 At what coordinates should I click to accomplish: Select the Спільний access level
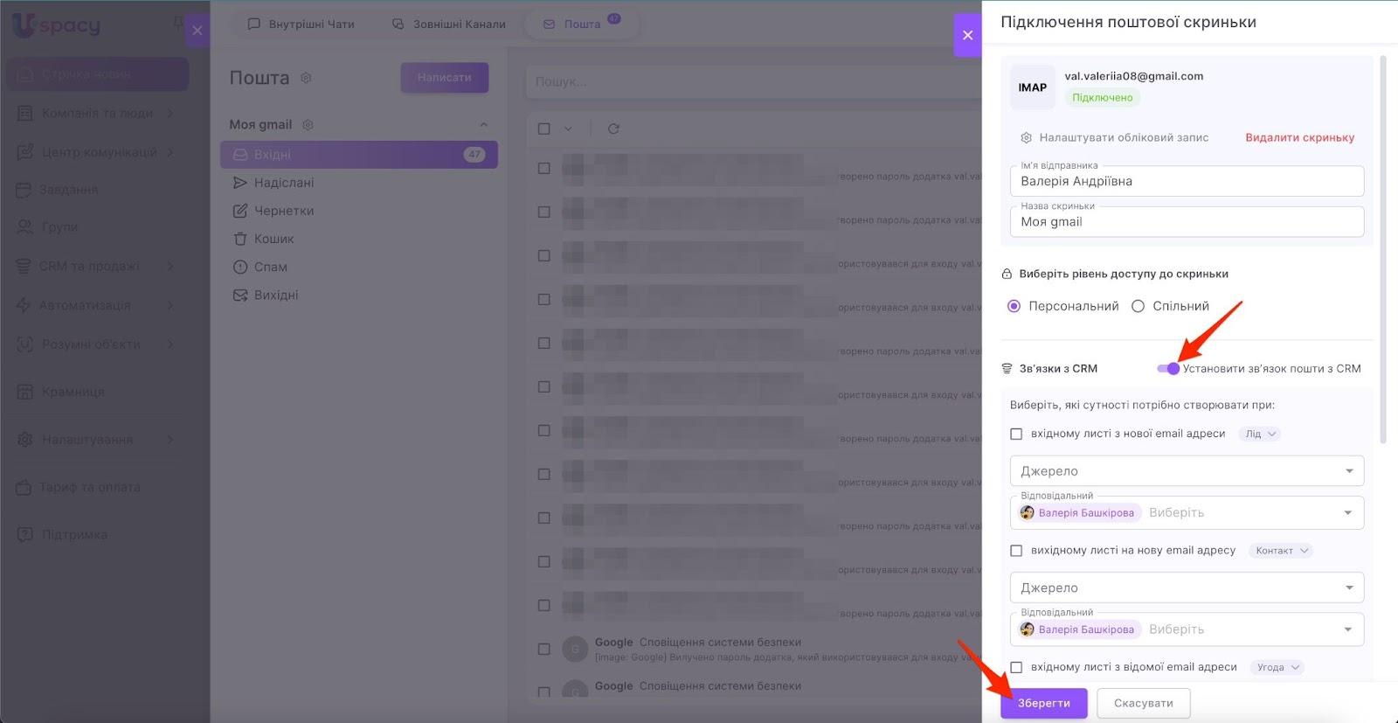(1138, 306)
